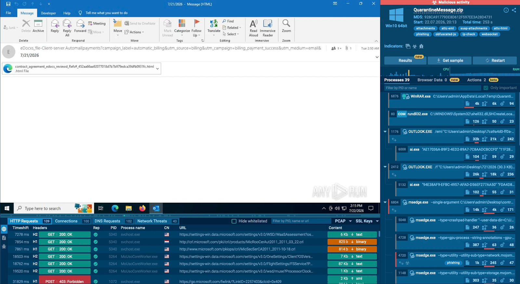520x284 pixels.
Task: Open the Help ribbon tab
Action: click(67, 13)
